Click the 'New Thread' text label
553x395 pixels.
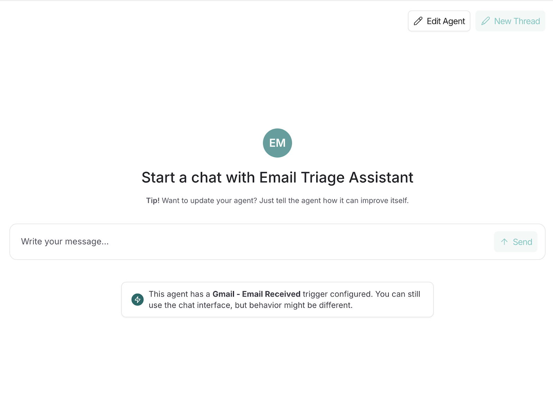tap(517, 21)
